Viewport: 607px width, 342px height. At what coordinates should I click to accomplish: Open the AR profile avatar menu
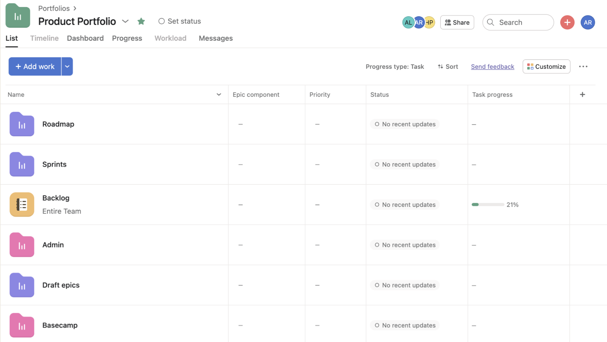pos(588,22)
